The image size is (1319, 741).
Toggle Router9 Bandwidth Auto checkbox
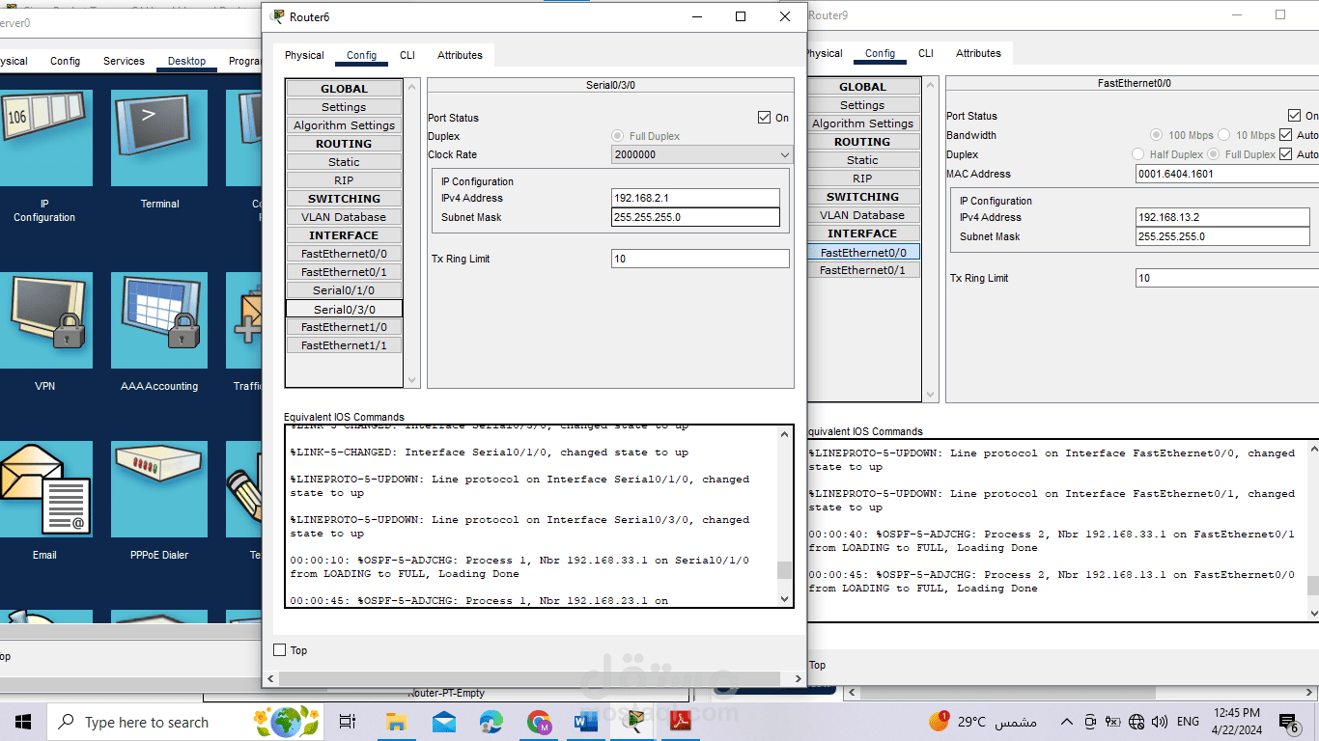pyautogui.click(x=1285, y=135)
